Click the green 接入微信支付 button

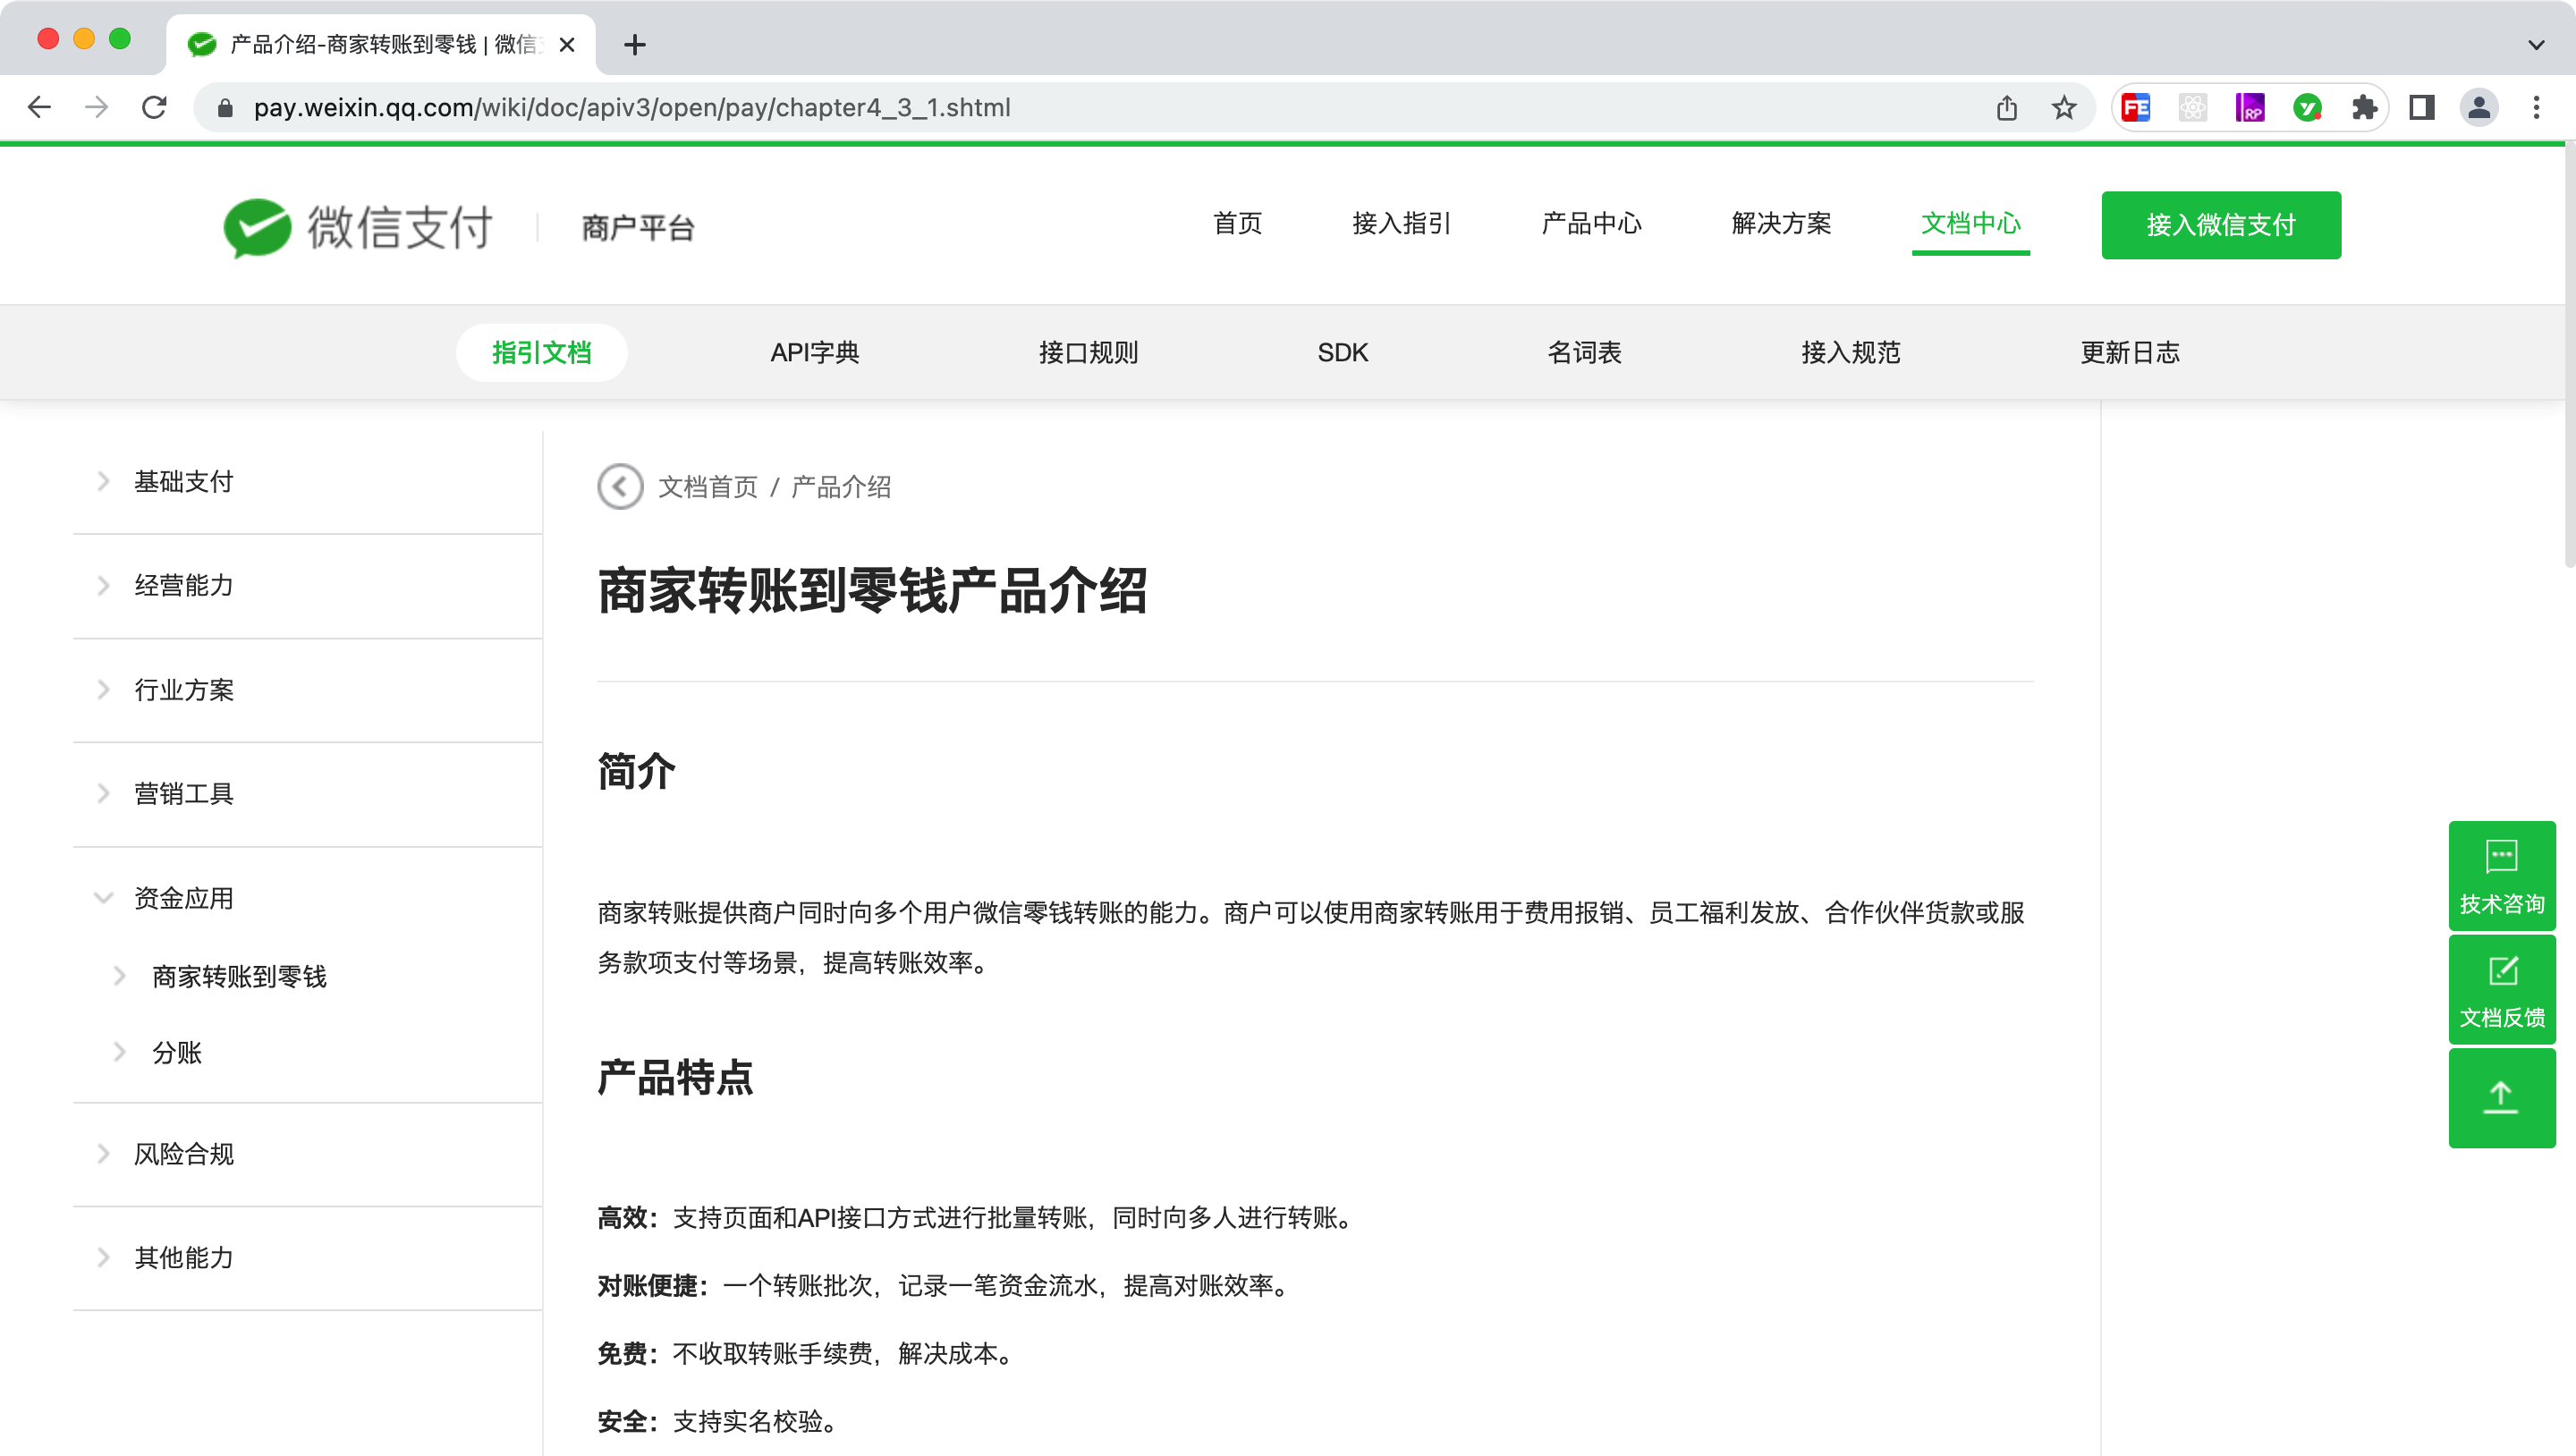pyautogui.click(x=2220, y=225)
